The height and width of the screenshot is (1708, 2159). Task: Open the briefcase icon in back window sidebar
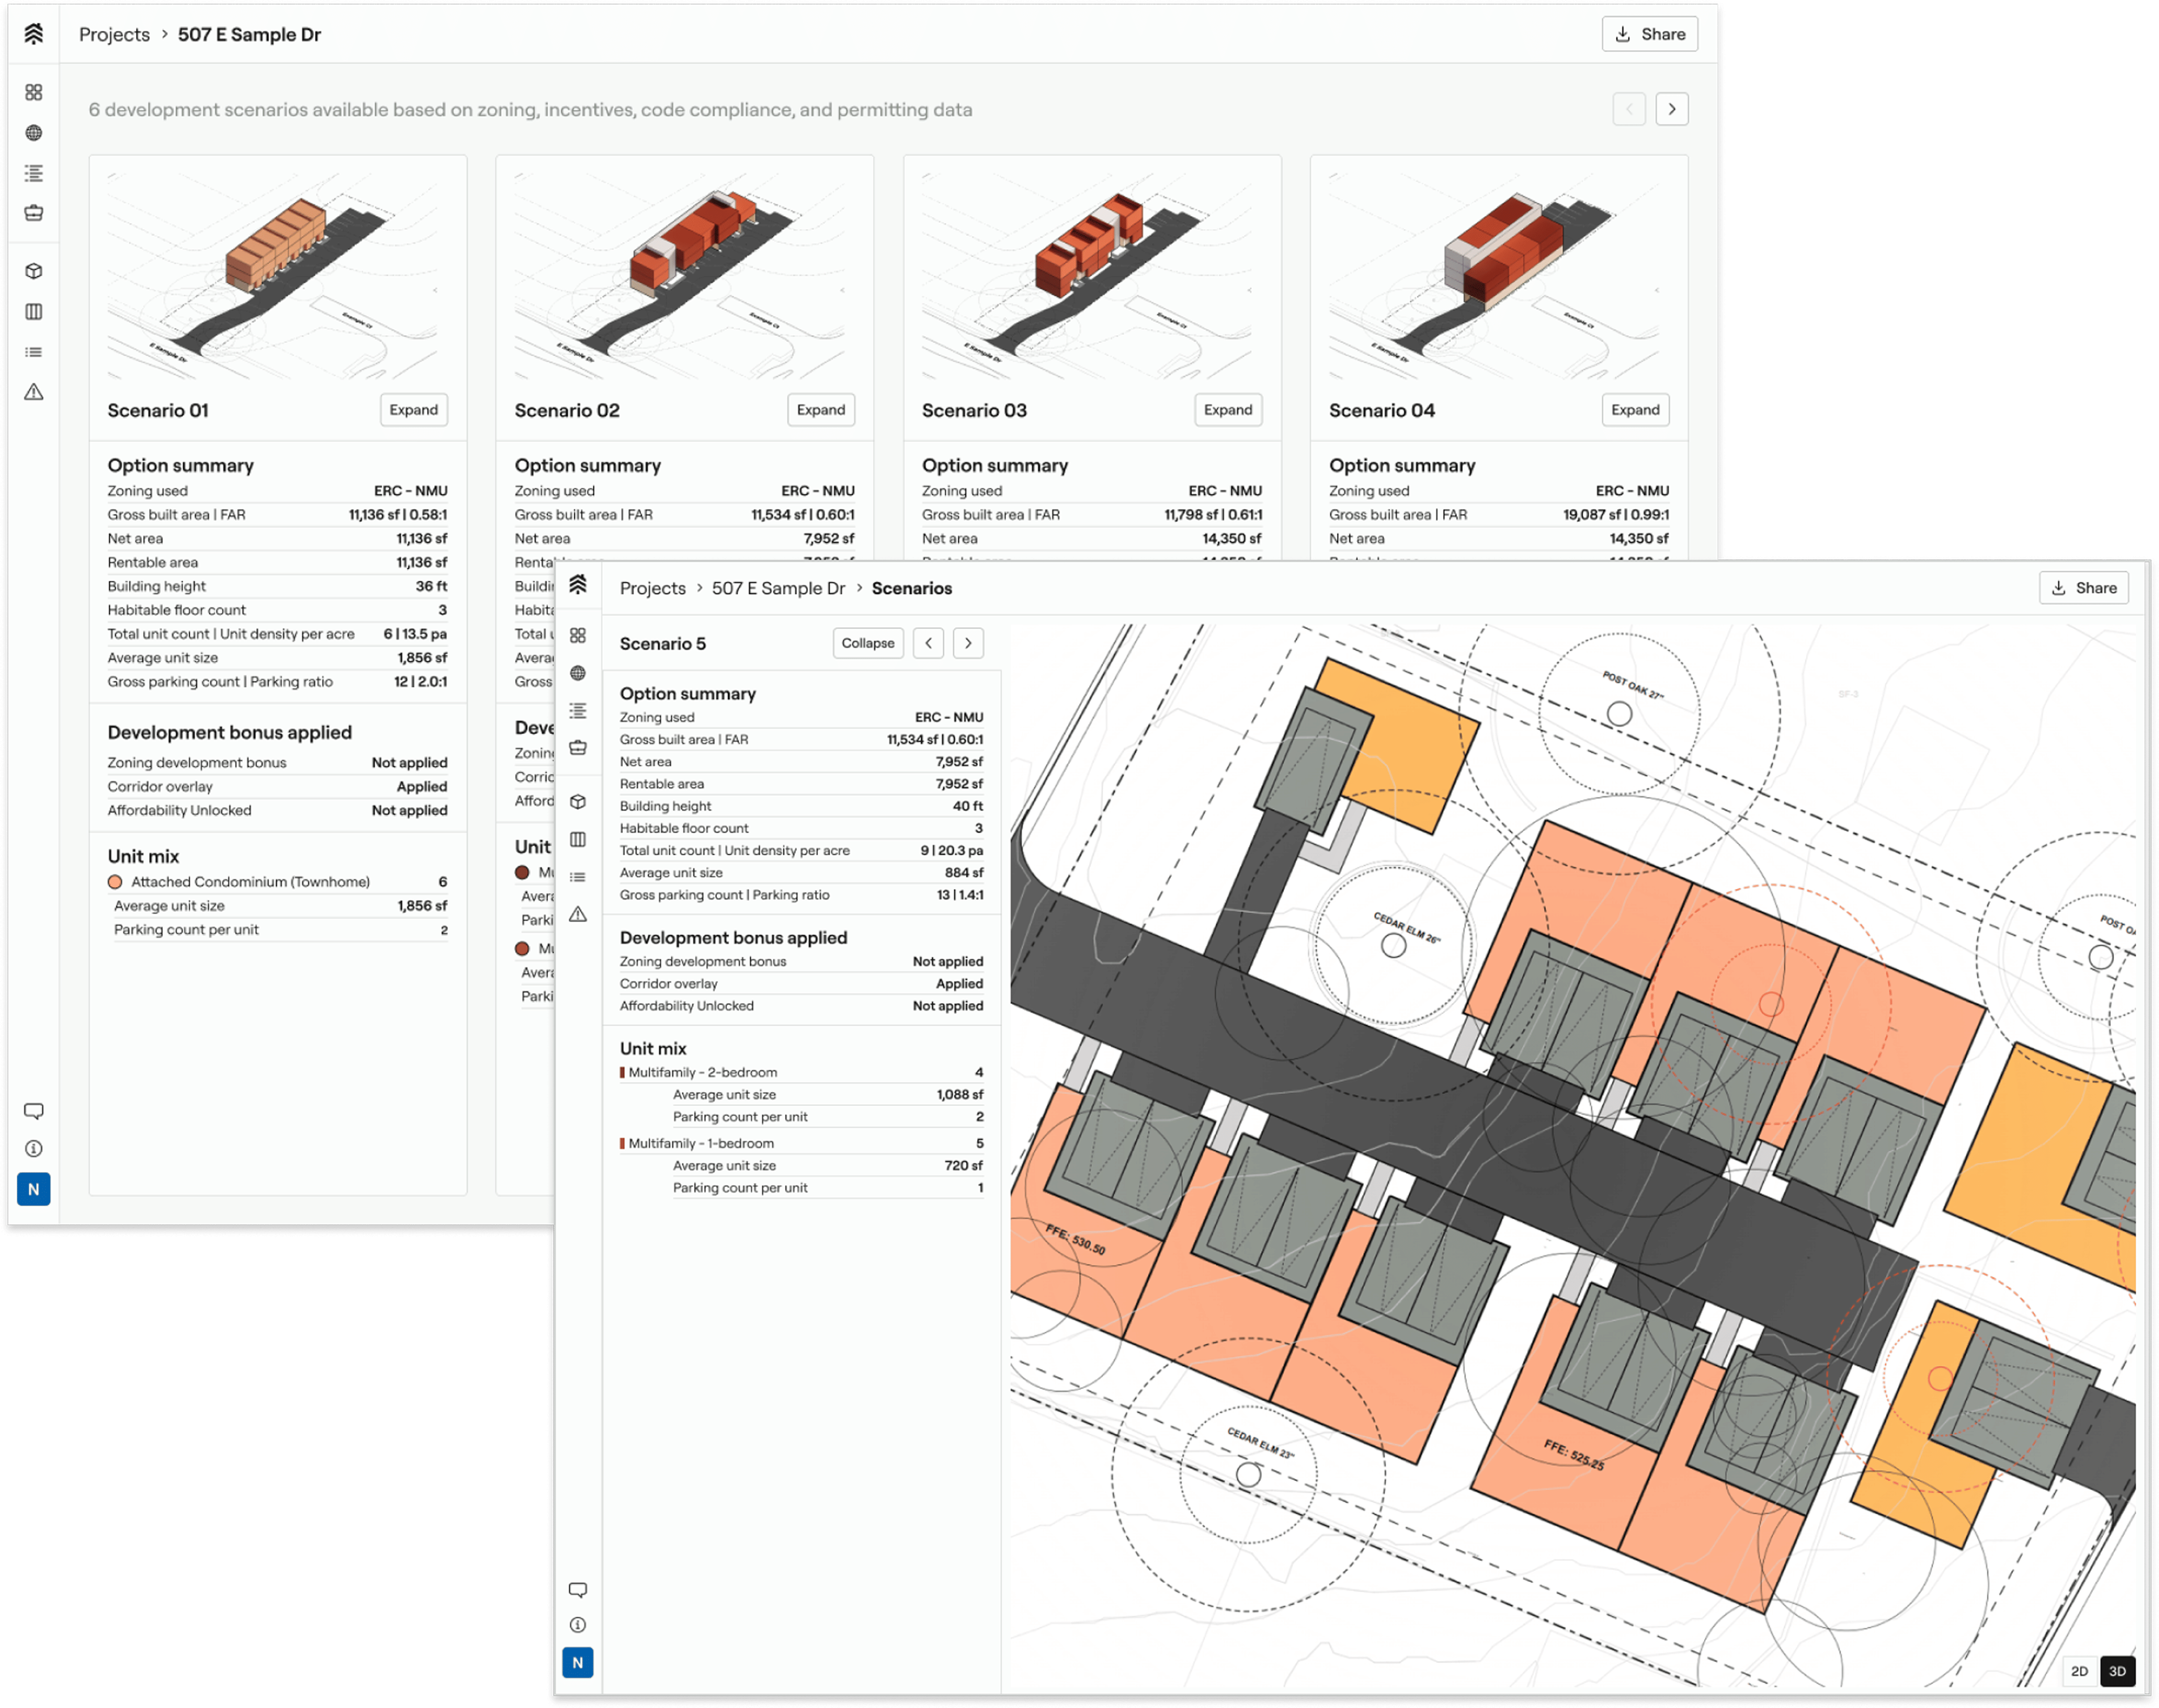click(33, 213)
